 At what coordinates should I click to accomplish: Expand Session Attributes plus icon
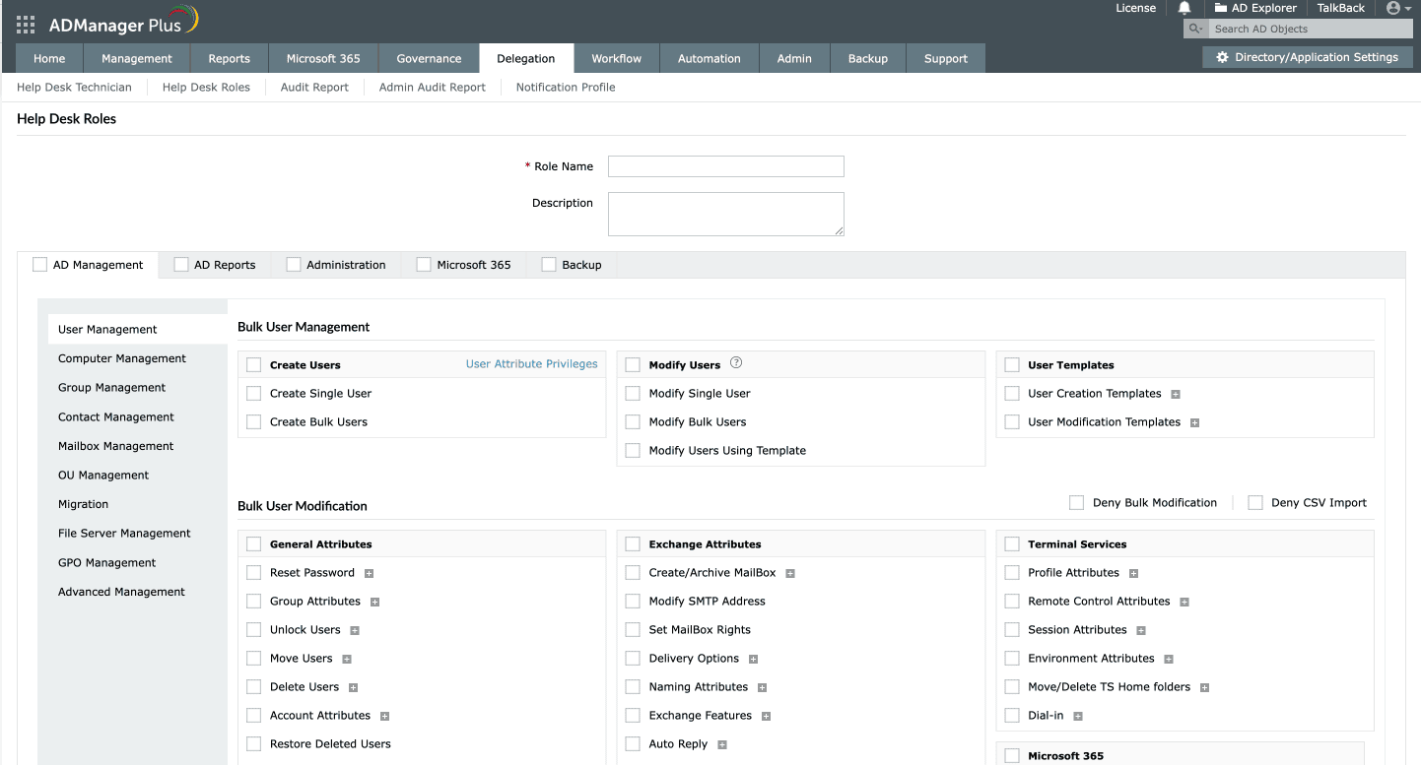(x=1141, y=630)
